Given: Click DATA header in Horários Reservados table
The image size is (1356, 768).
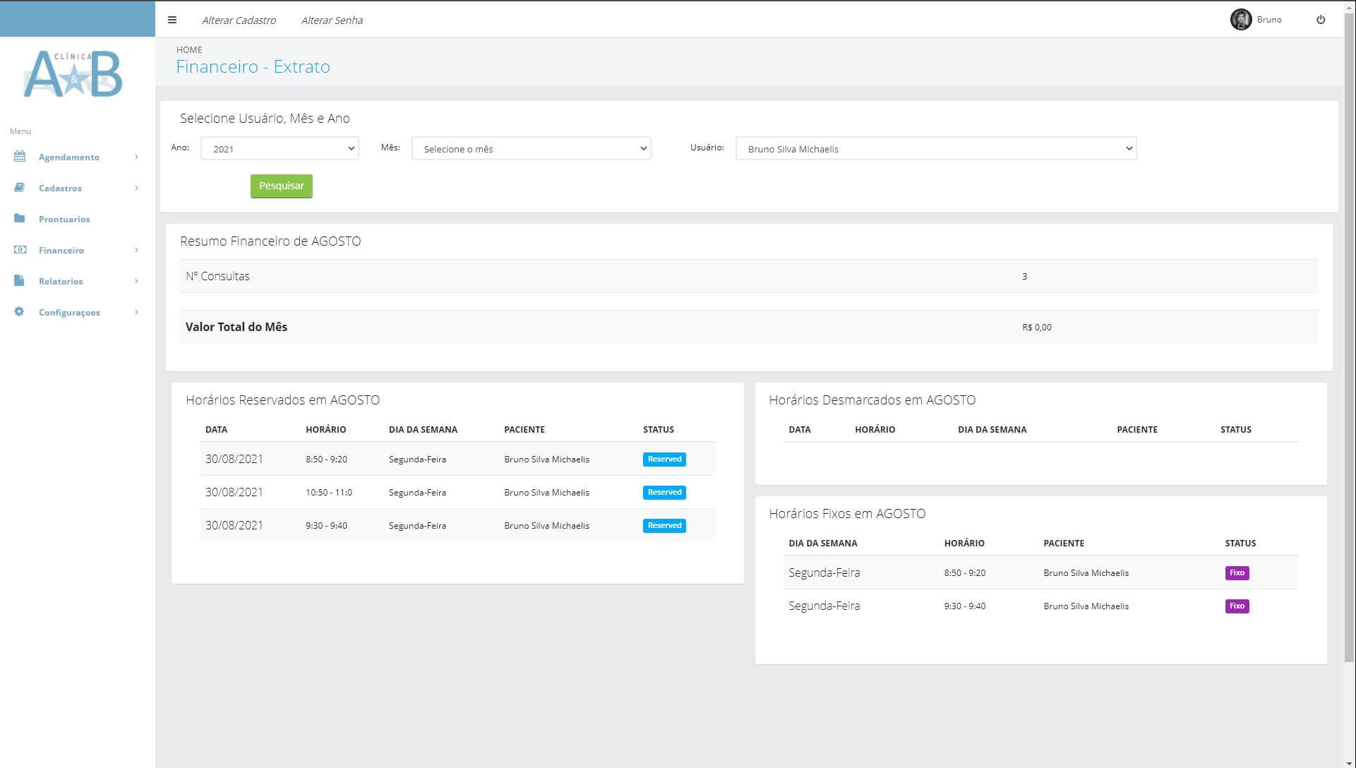Looking at the screenshot, I should (x=216, y=429).
